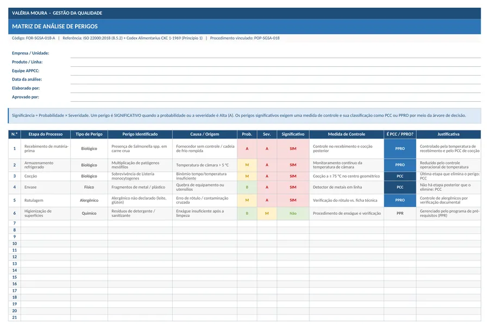Select the 'Medida de Controle' column header
The image size is (489, 329).
point(347,134)
